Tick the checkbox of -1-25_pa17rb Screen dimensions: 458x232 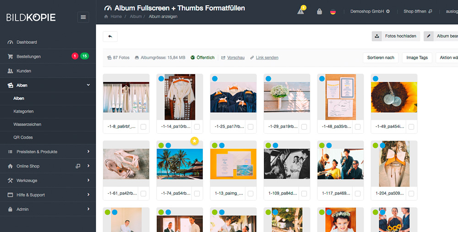[x=251, y=127]
